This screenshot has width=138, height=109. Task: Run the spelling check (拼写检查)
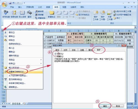(6, 14)
